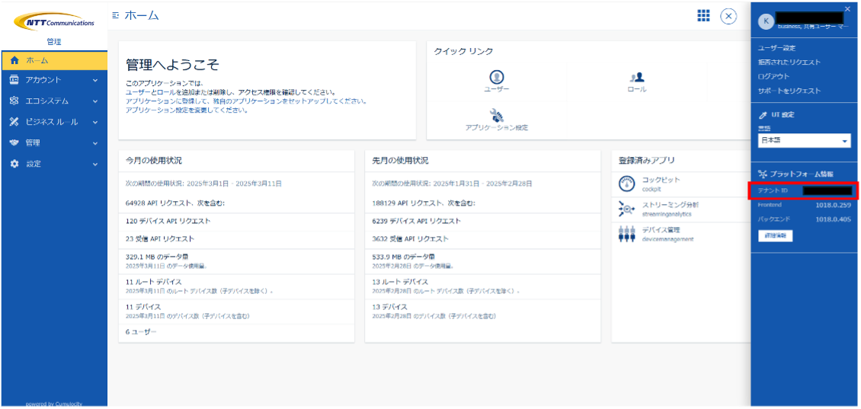Click アプリケーション設定を変更してください link
This screenshot has width=861, height=409.
[x=187, y=110]
